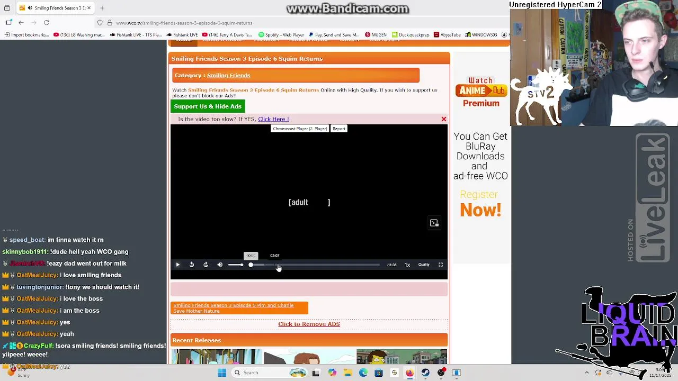Viewport: 678px width, 381px height.
Task: Adjust the video volume slider
Action: click(236, 265)
